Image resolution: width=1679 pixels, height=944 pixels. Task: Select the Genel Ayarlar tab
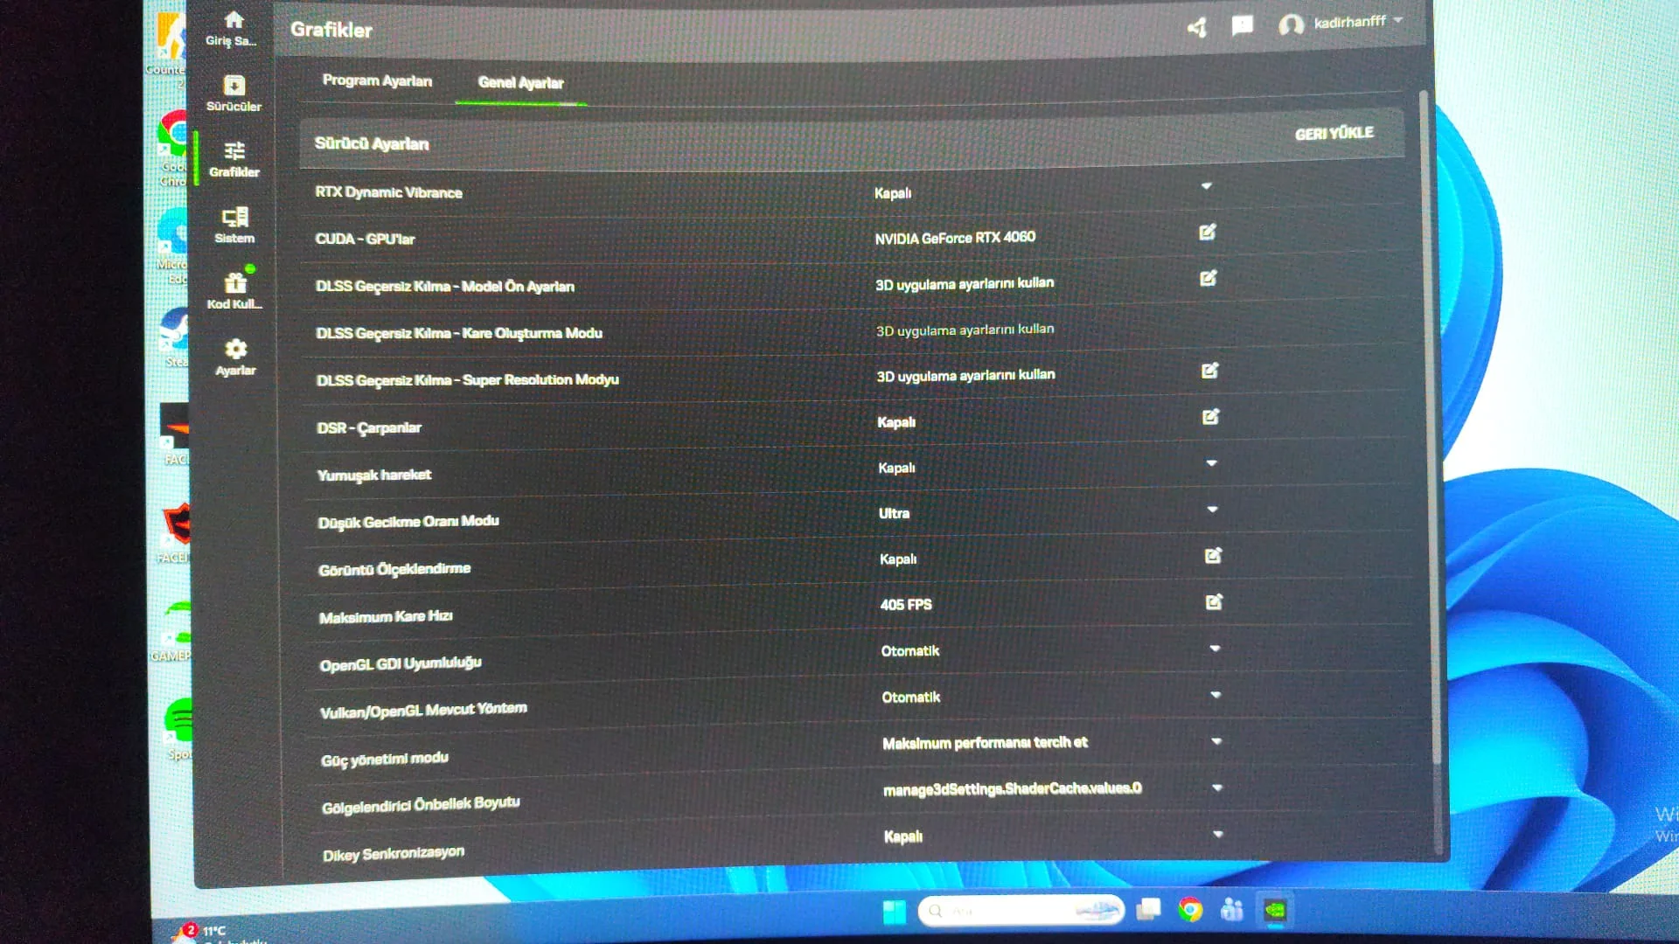pyautogui.click(x=520, y=83)
